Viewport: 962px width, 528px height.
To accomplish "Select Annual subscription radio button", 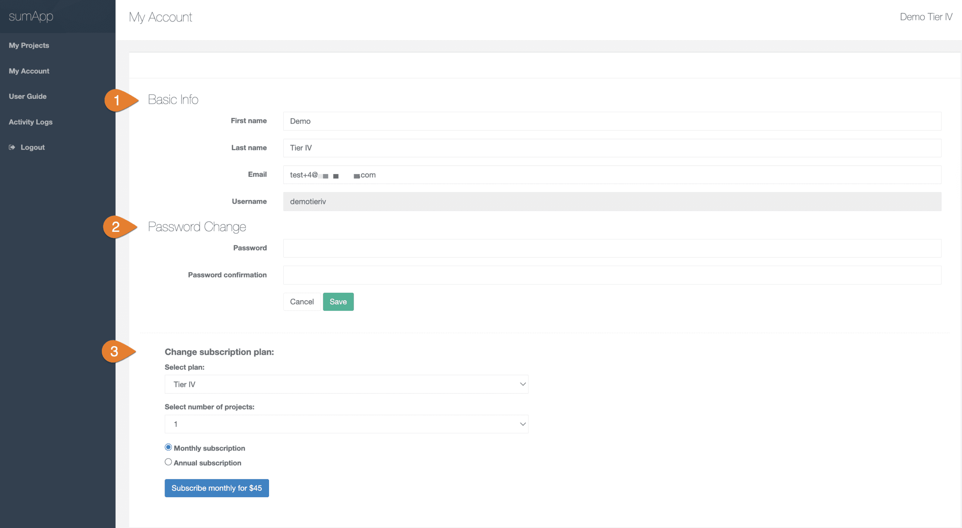I will [168, 462].
